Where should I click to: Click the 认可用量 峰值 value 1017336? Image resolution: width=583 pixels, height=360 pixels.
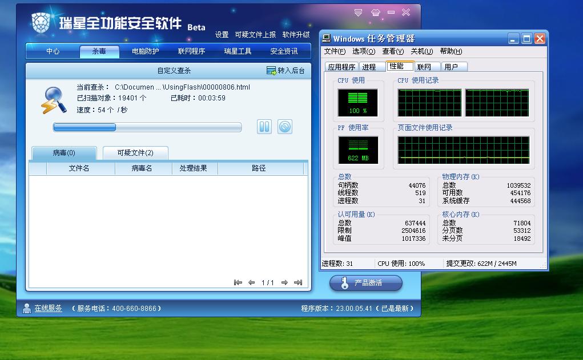[413, 238]
